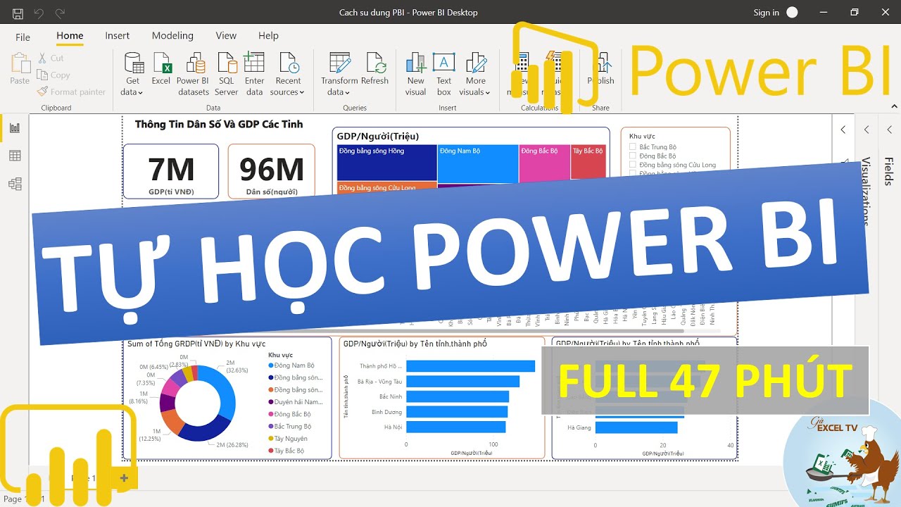Select the 7M GDP card

(171, 171)
